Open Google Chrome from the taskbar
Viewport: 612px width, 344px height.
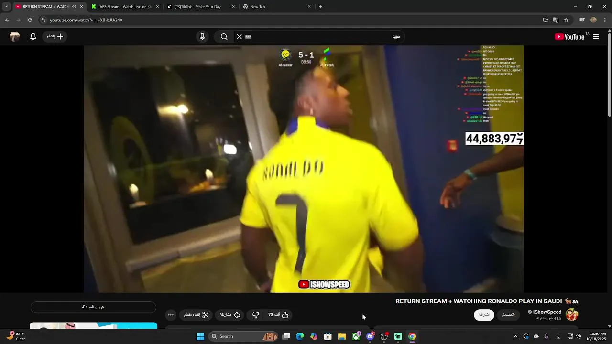(x=412, y=336)
